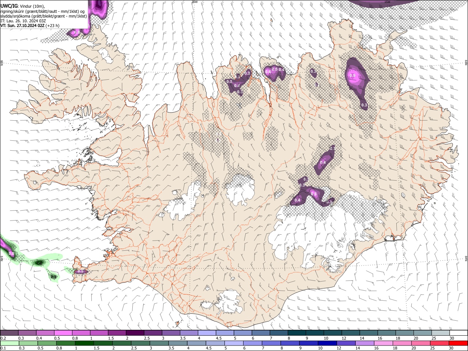The width and height of the screenshot is (468, 351).
Task: Click the swatch between 6 and 7 on upper scale
Action: click(x=261, y=333)
